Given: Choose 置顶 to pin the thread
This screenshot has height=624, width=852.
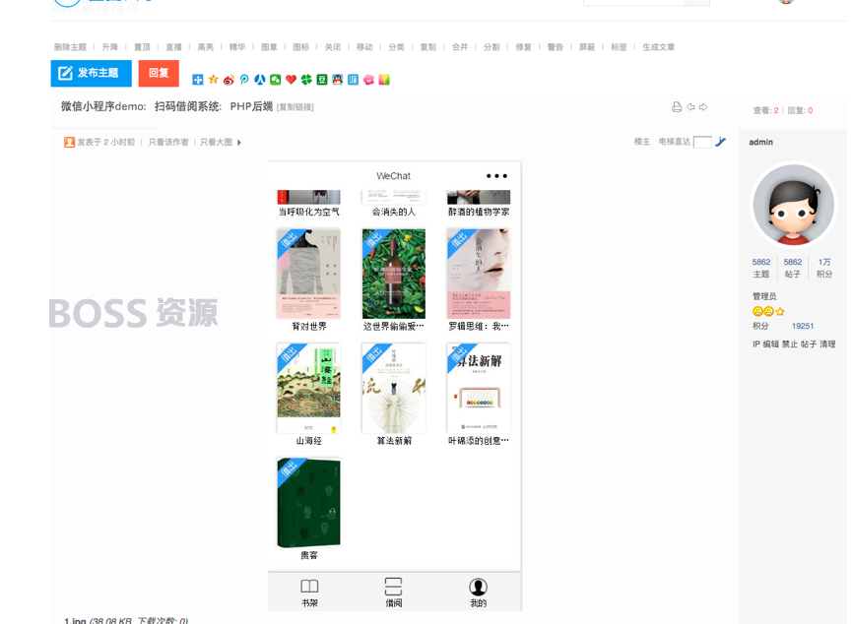Looking at the screenshot, I should (142, 47).
